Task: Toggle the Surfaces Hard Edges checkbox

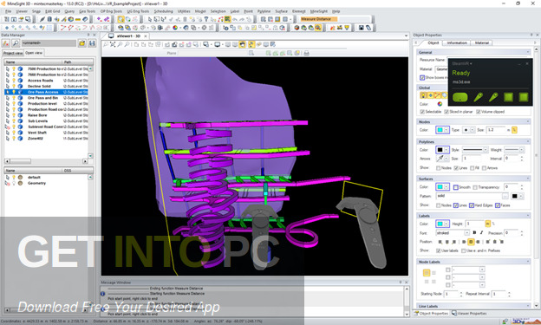Action: [x=472, y=205]
